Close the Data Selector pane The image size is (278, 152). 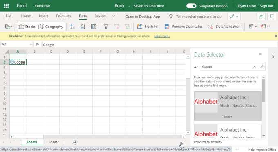260,54
